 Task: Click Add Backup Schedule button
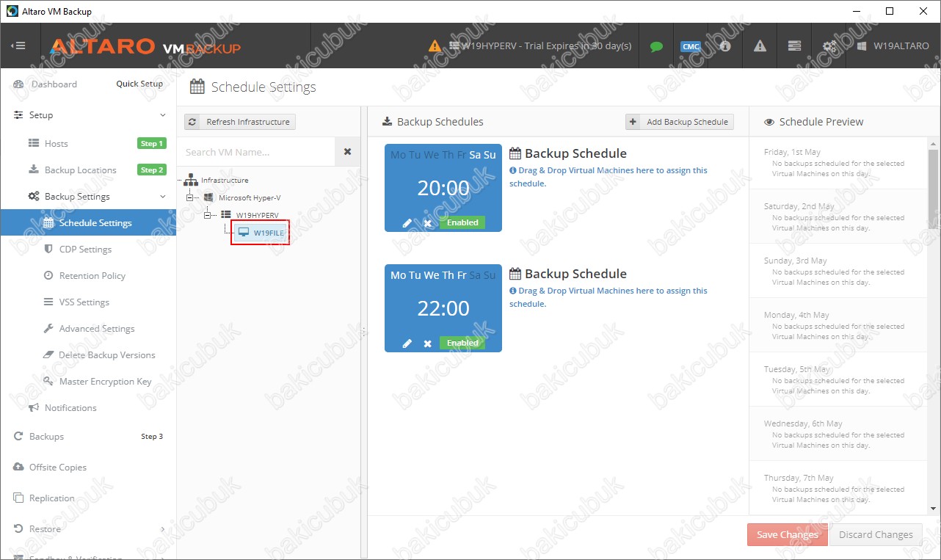680,122
